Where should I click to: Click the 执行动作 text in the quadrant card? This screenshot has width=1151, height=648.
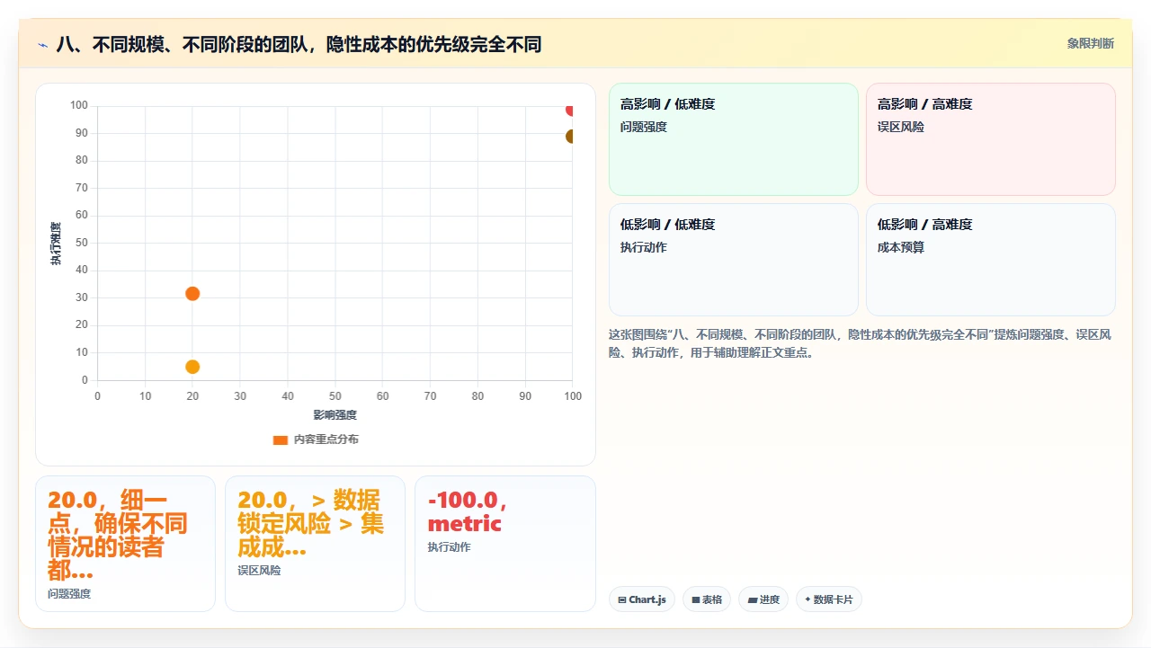[x=644, y=247]
